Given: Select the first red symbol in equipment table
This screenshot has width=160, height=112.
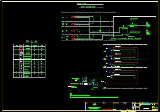Looking at the screenshot, I should pos(21,48).
